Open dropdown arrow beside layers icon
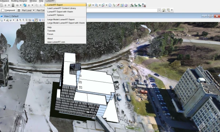Screen dimensions: 220x132 93,5
